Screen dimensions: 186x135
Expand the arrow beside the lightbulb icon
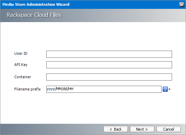(x=170, y=89)
